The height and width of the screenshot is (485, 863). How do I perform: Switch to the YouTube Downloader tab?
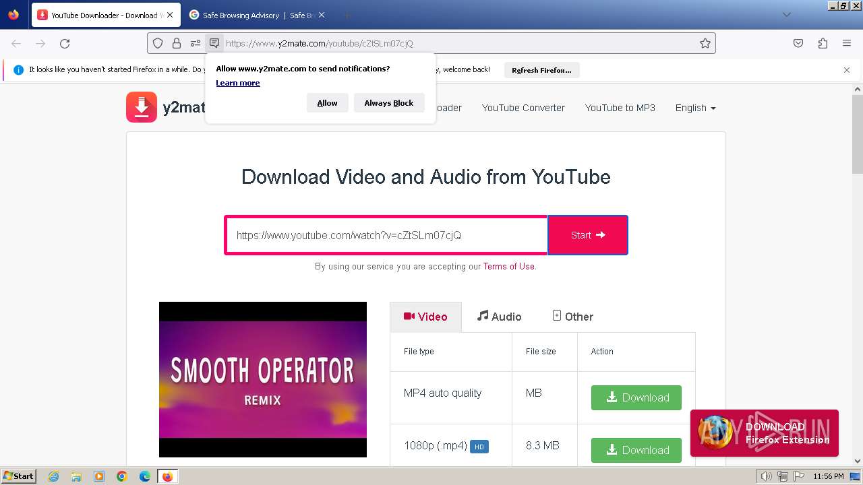(105, 15)
